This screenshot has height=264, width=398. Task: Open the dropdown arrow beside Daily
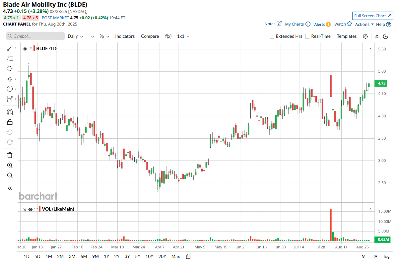(x=92, y=36)
